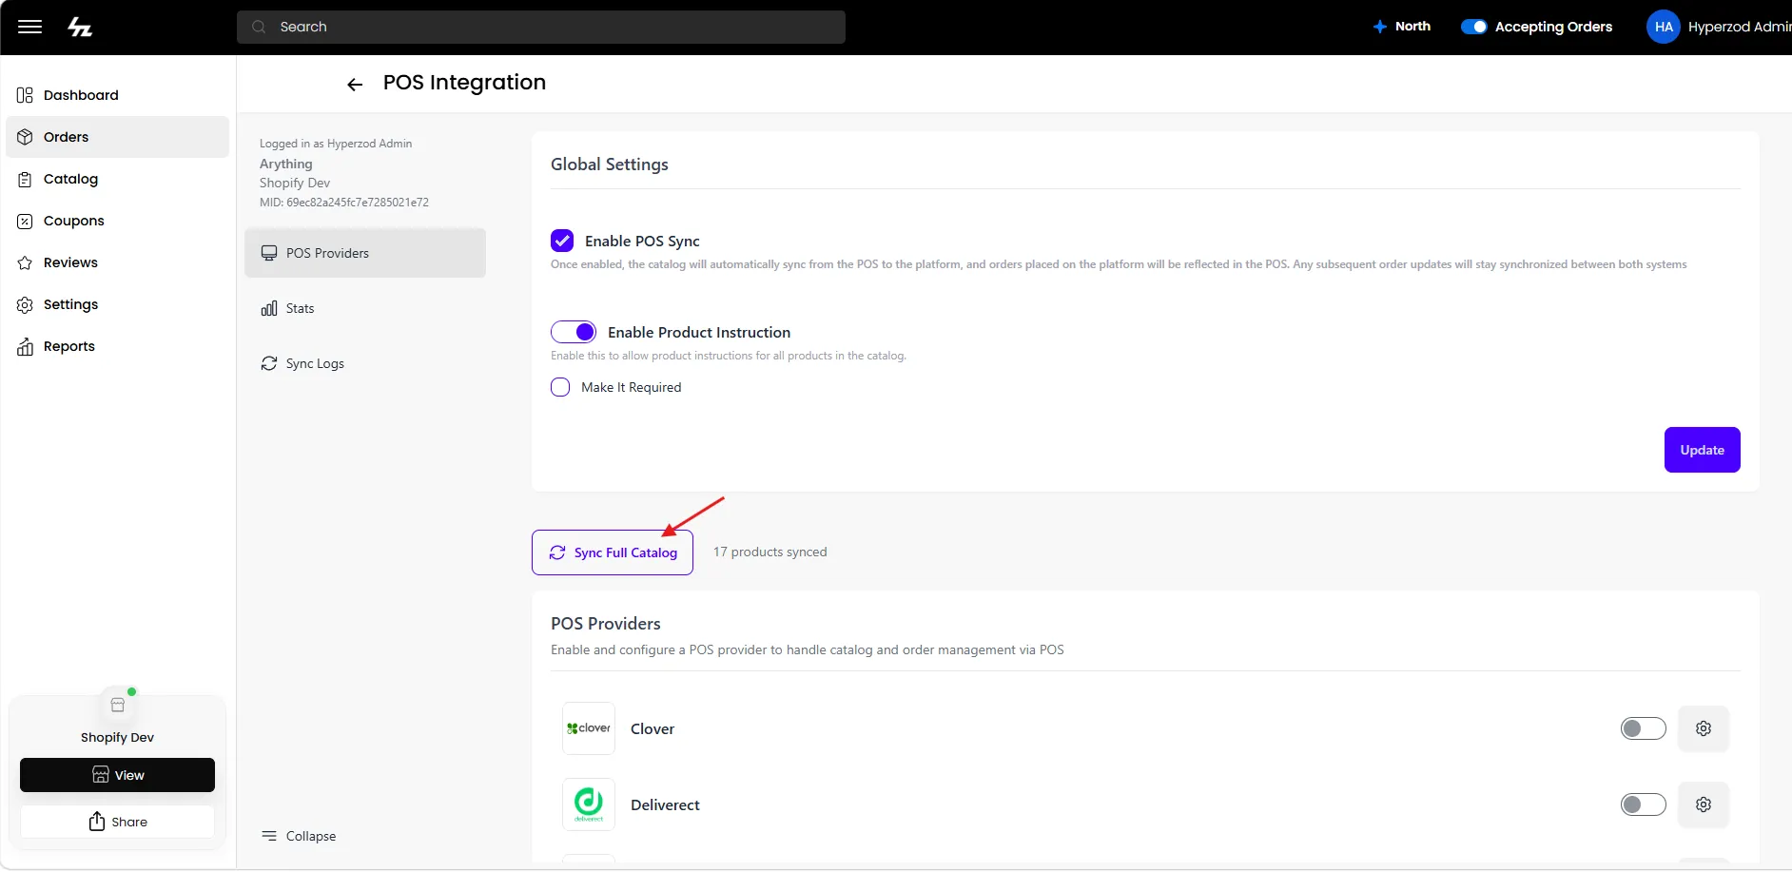Select the Make It Required option
1792x872 pixels.
(x=560, y=387)
